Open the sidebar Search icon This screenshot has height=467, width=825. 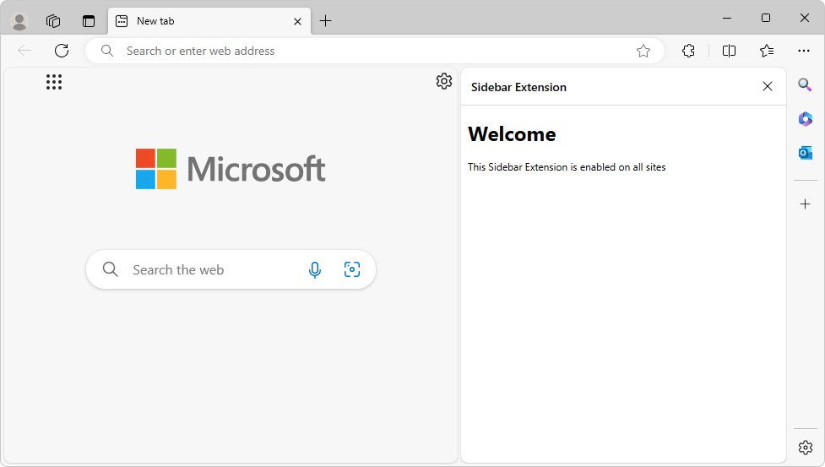coord(805,84)
